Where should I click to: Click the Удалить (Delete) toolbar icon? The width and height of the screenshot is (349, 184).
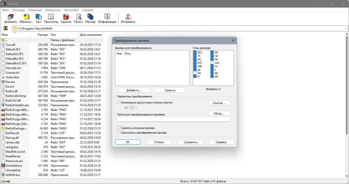[x=66, y=17]
